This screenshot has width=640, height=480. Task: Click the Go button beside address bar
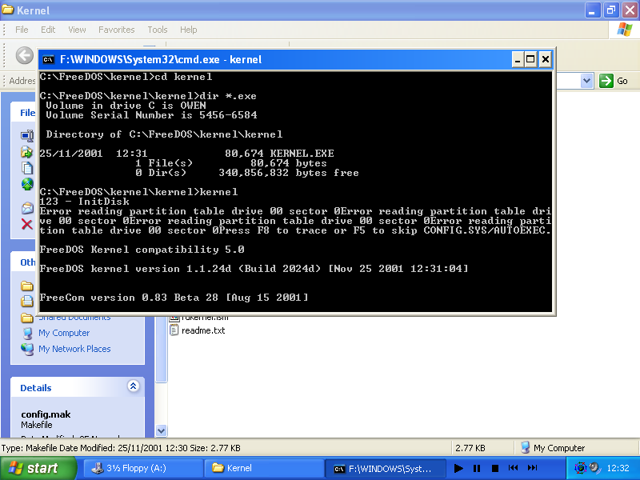(x=614, y=81)
